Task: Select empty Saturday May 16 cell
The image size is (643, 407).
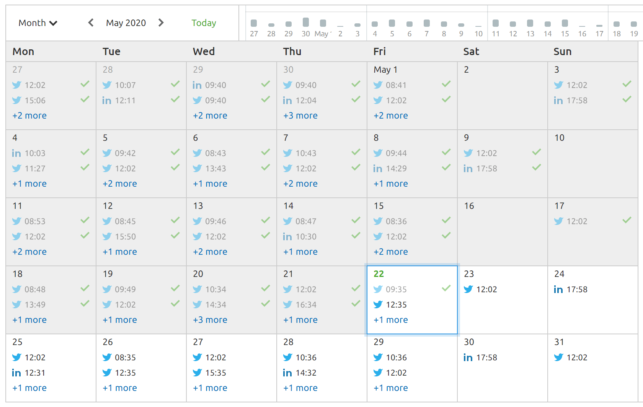Action: (502, 232)
